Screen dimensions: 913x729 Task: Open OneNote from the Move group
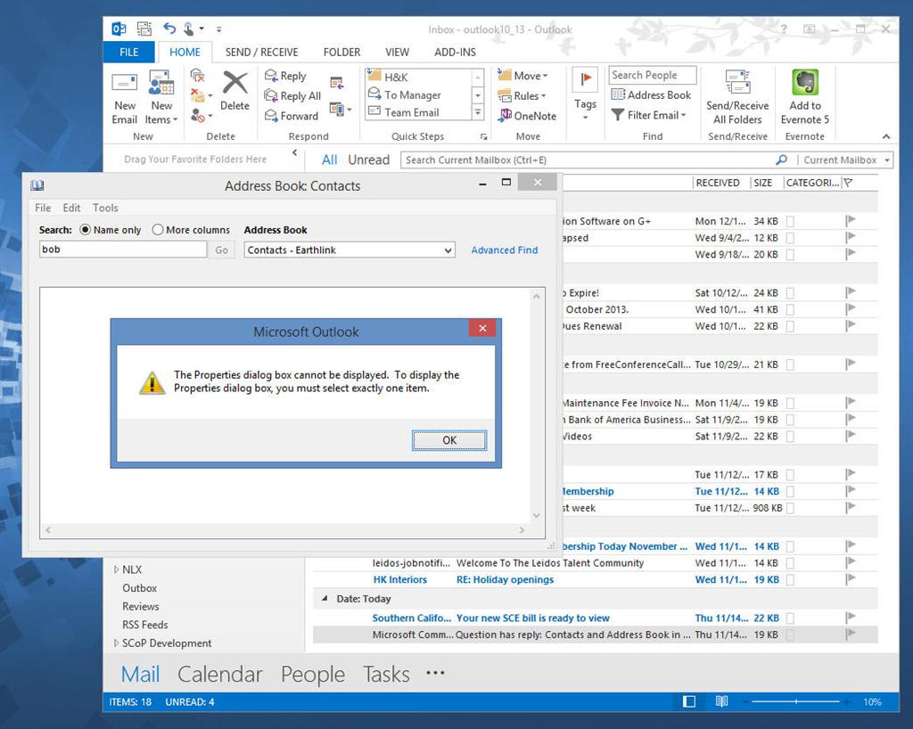pos(528,116)
